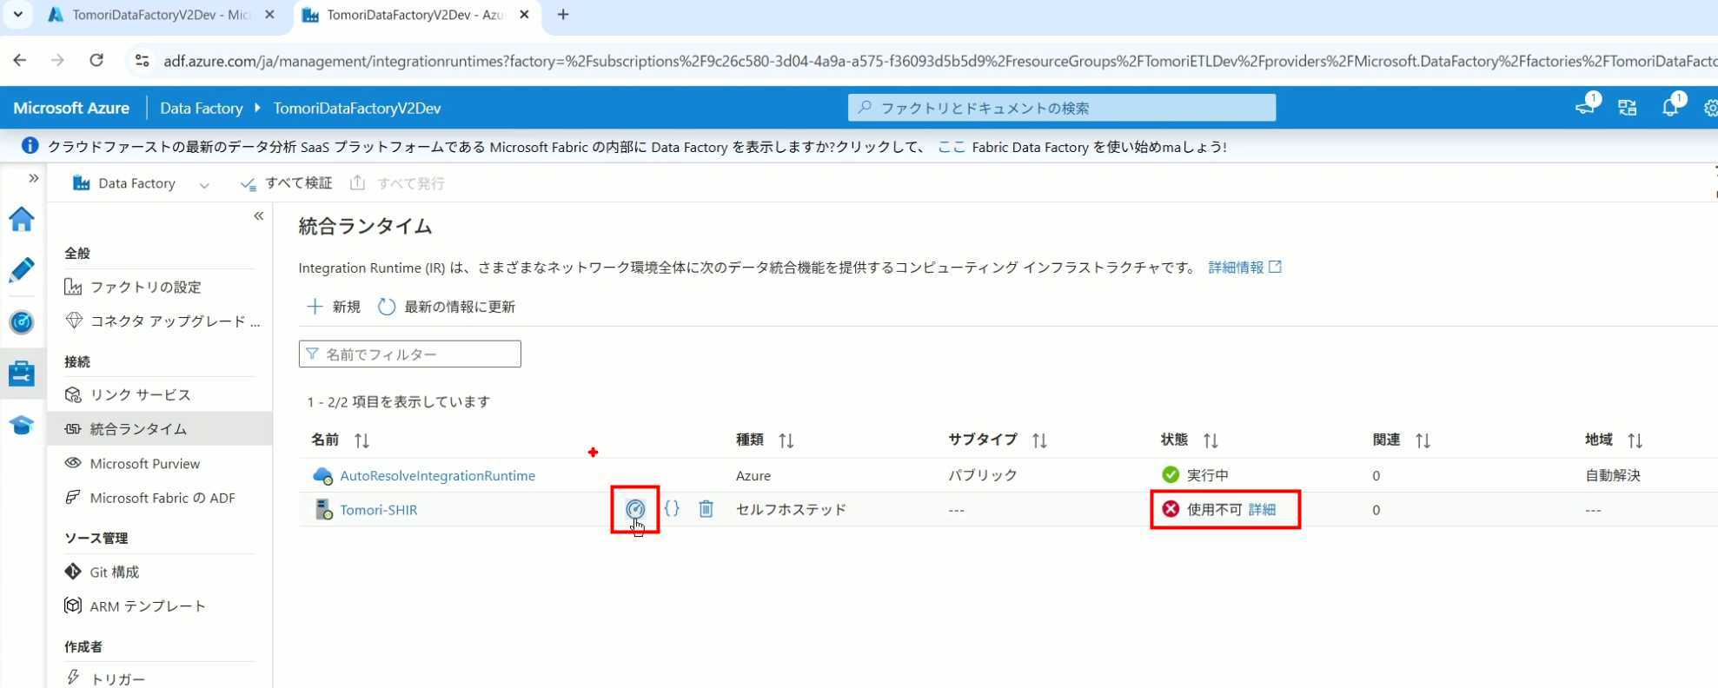Click the monitor icon for Tomori-SHIR
Viewport: 1718px width, 688px height.
tap(635, 509)
